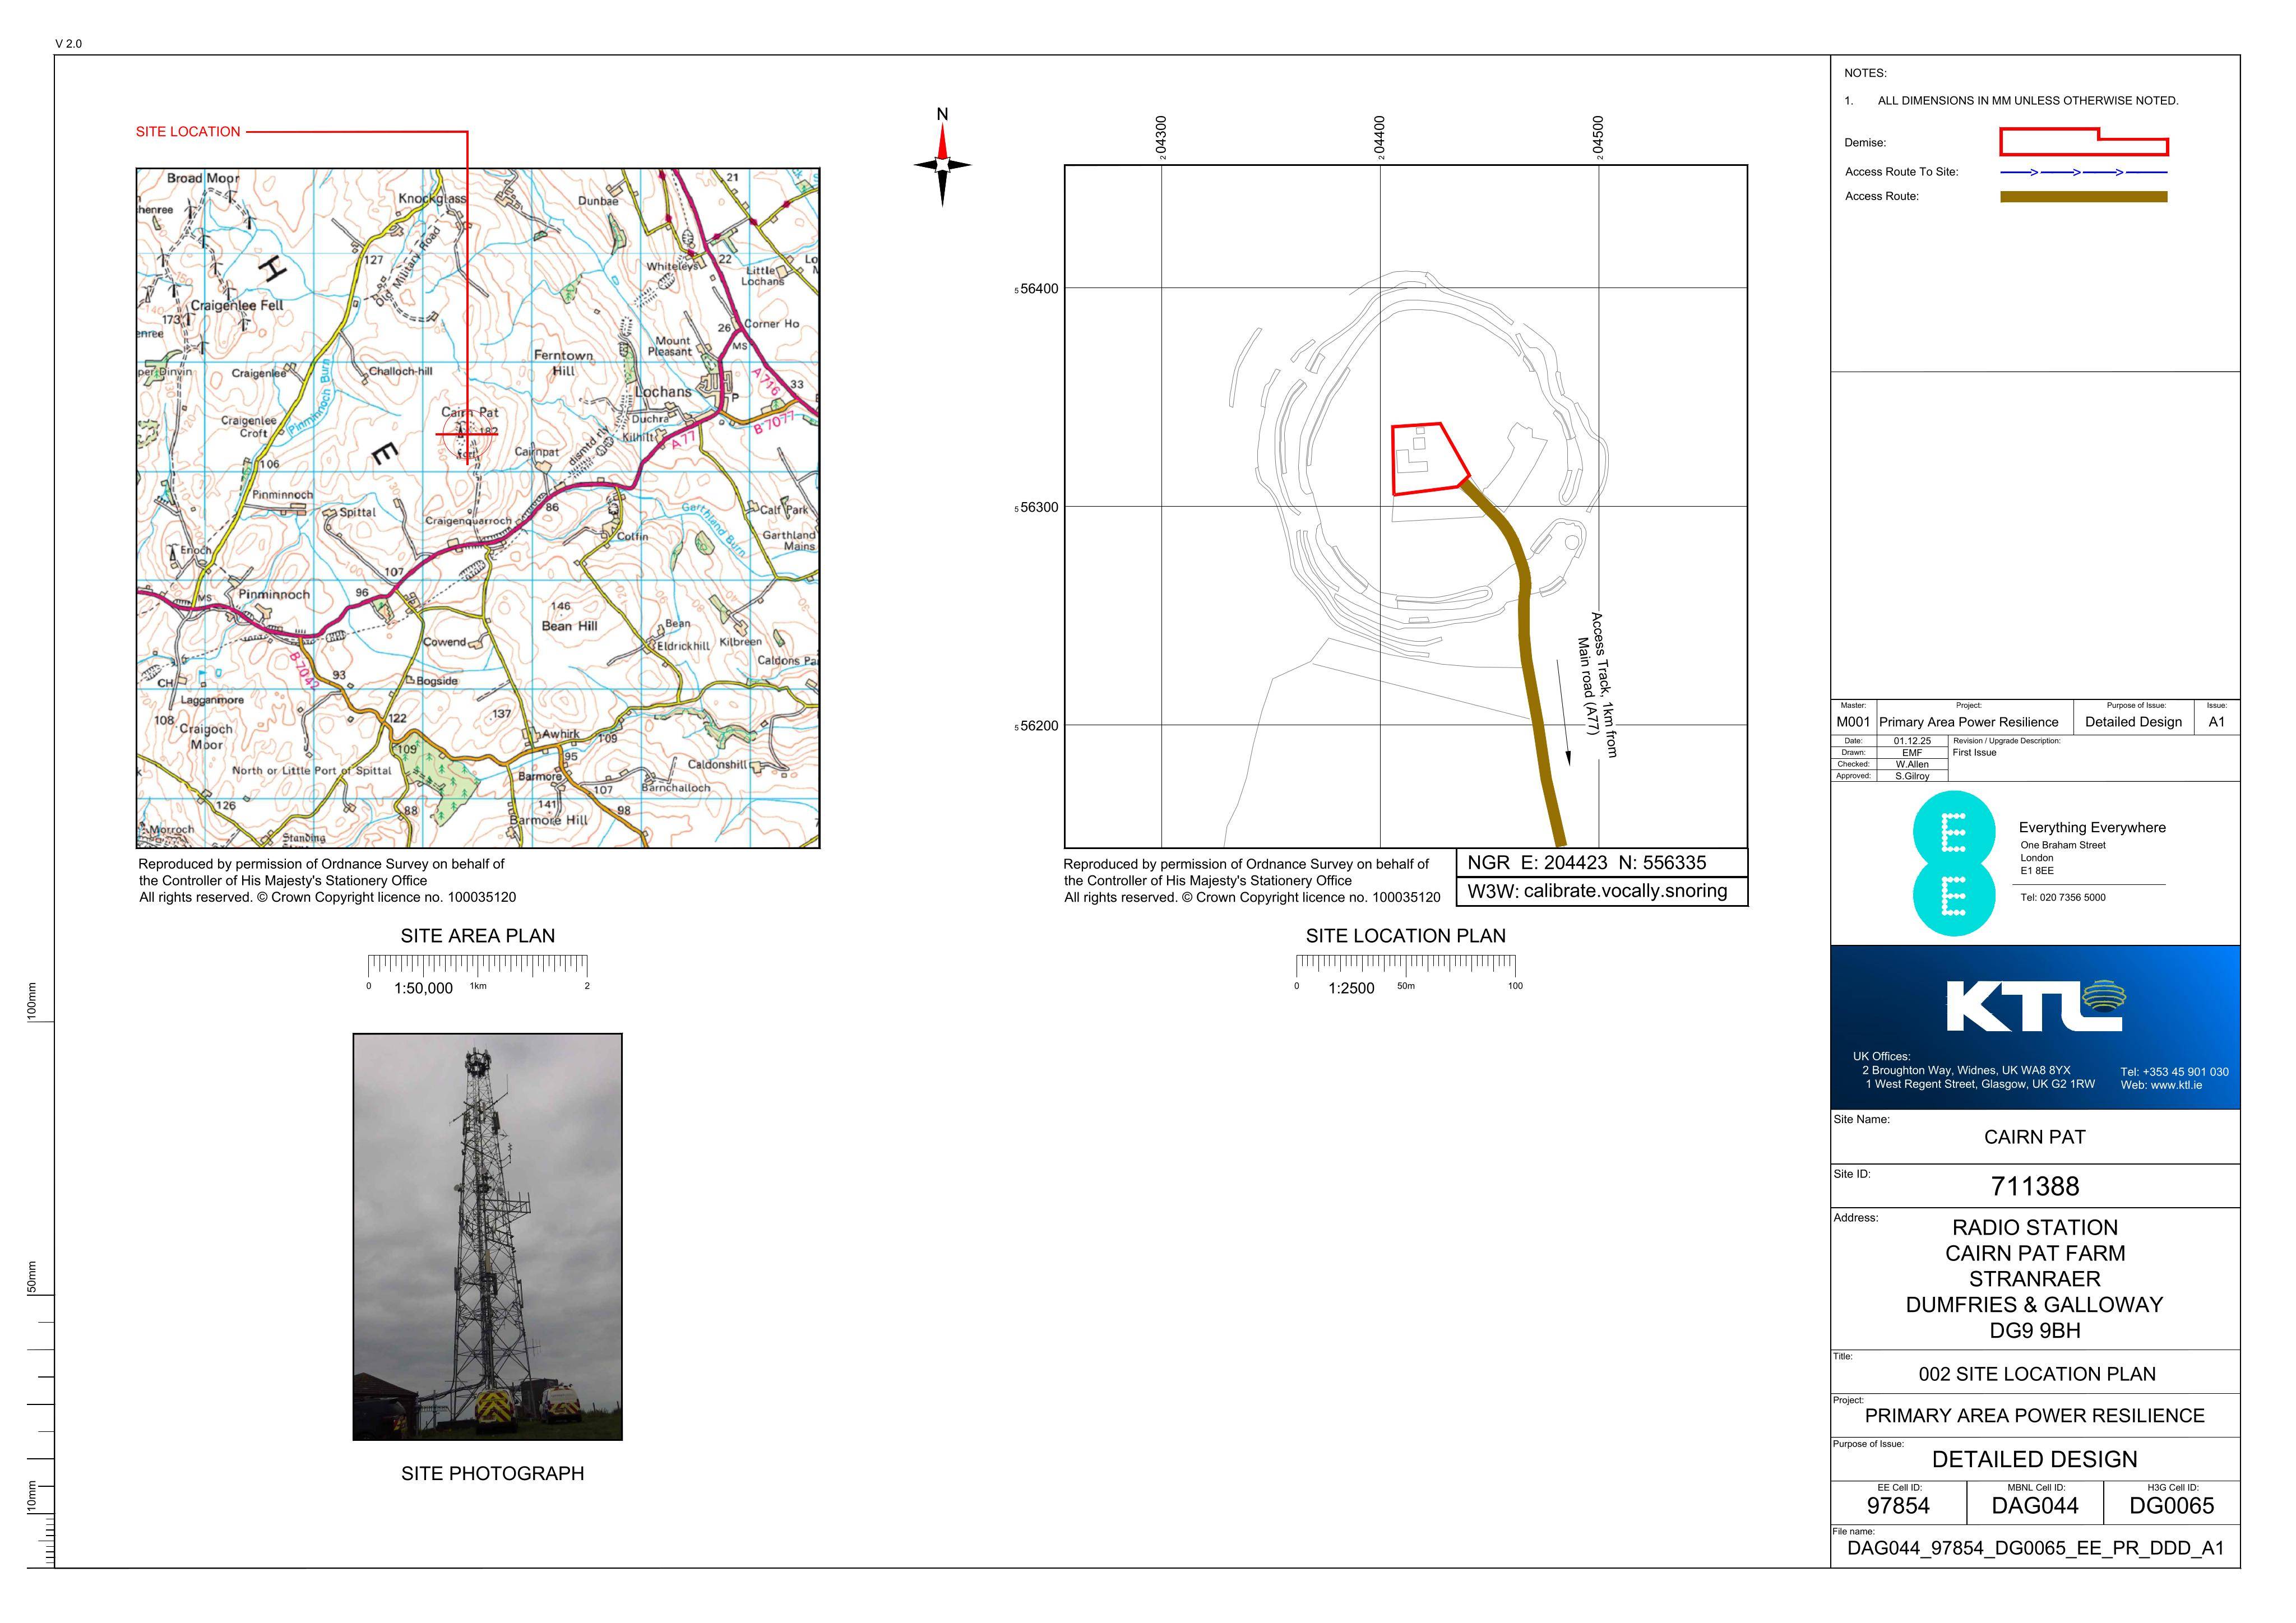Viewport: 2296px width, 1623px height.
Task: Click the Tel: 020 7356 5000 number
Action: click(2063, 897)
